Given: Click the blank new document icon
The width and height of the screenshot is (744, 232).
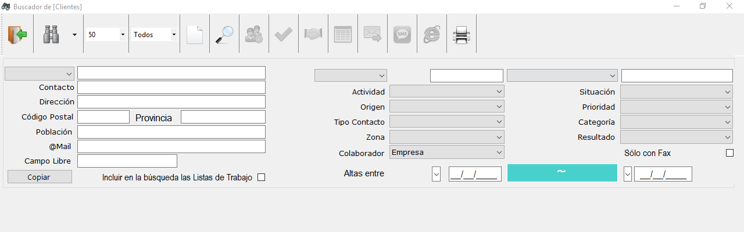Looking at the screenshot, I should (x=195, y=35).
